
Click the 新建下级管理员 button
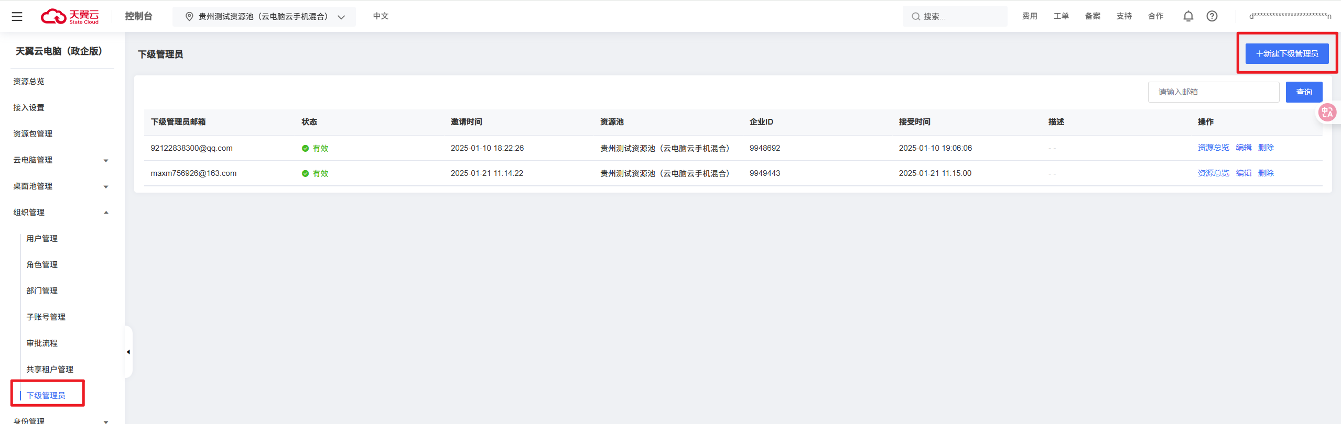pyautogui.click(x=1287, y=54)
